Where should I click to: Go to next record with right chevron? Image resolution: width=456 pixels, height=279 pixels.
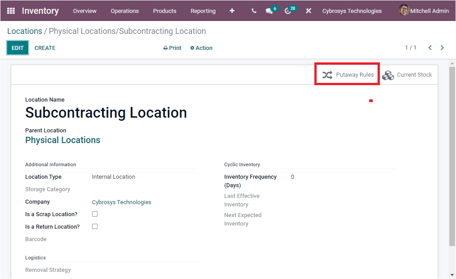point(442,47)
